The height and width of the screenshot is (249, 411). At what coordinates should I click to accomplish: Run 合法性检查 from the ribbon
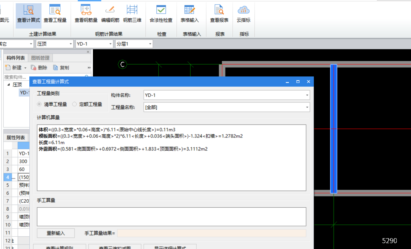point(161,15)
